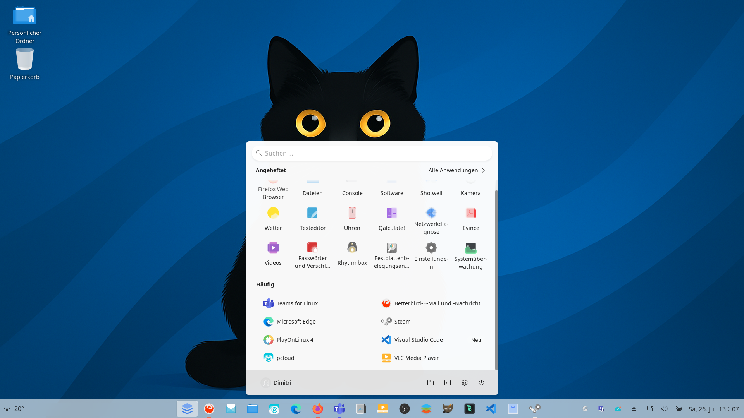744x418 pixels.
Task: Launch Teams for Linux from Häufig
Action: pyautogui.click(x=313, y=303)
